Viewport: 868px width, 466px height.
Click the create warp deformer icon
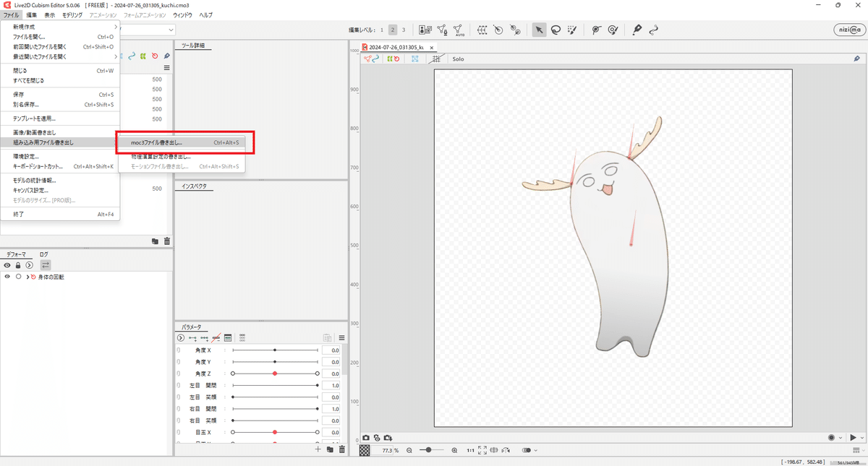click(482, 30)
